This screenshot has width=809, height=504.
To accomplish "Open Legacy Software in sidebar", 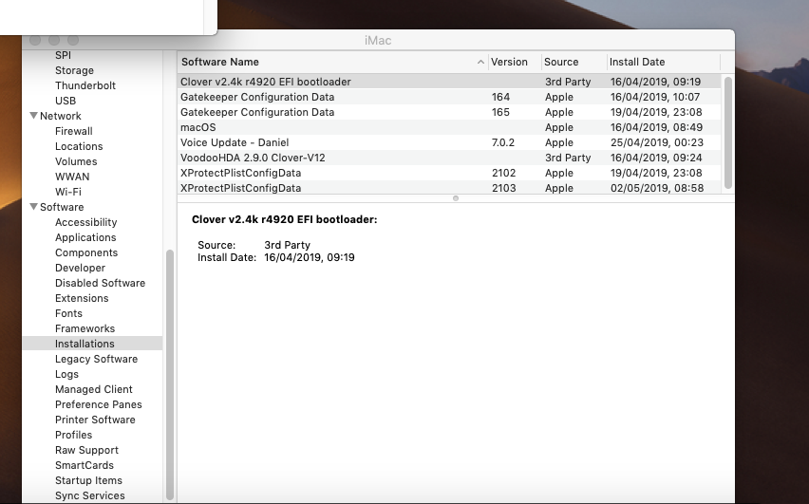I will 97,359.
